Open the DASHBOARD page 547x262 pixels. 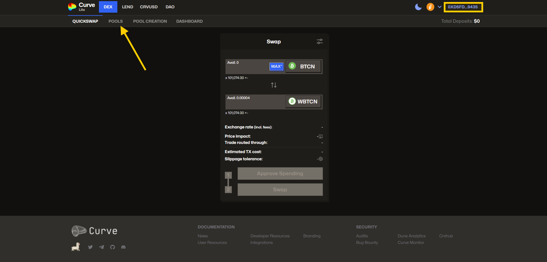coord(190,21)
